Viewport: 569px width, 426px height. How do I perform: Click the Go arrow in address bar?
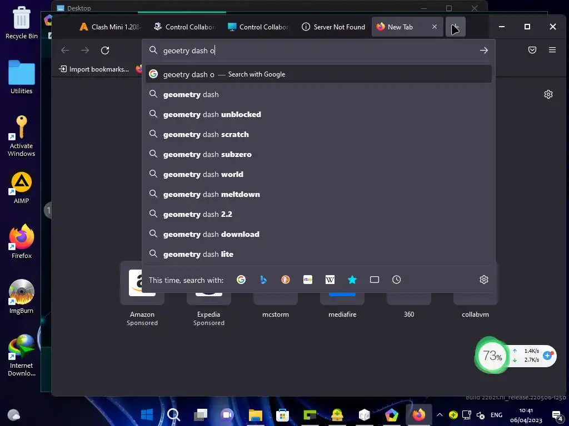point(484,50)
